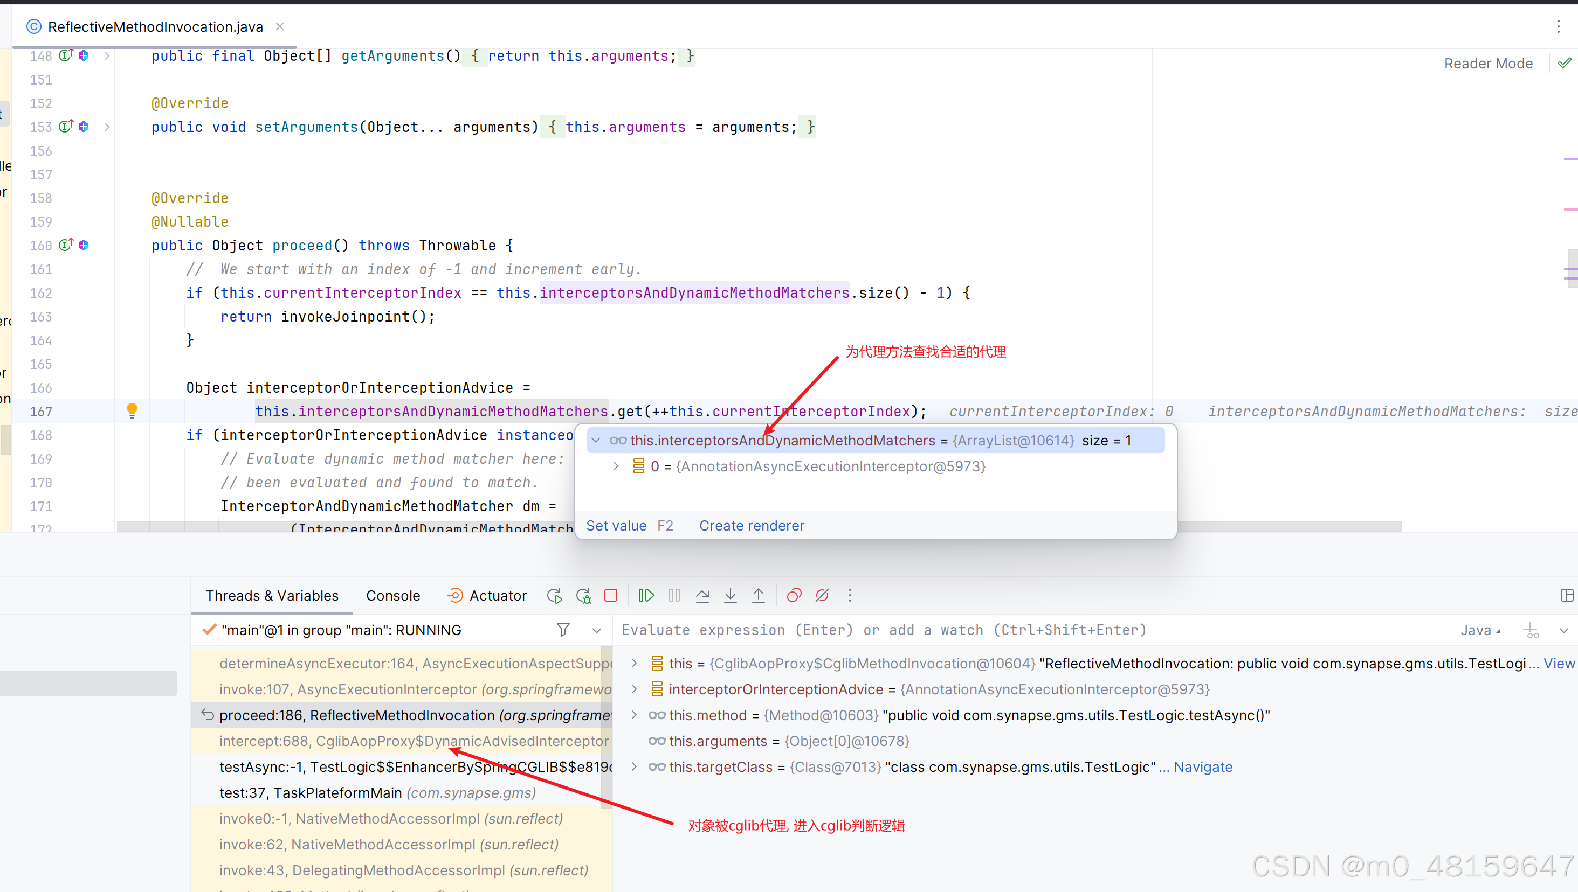Screen dimensions: 1578x892
Task: Click the Rerun in debug mode icon
Action: point(583,596)
